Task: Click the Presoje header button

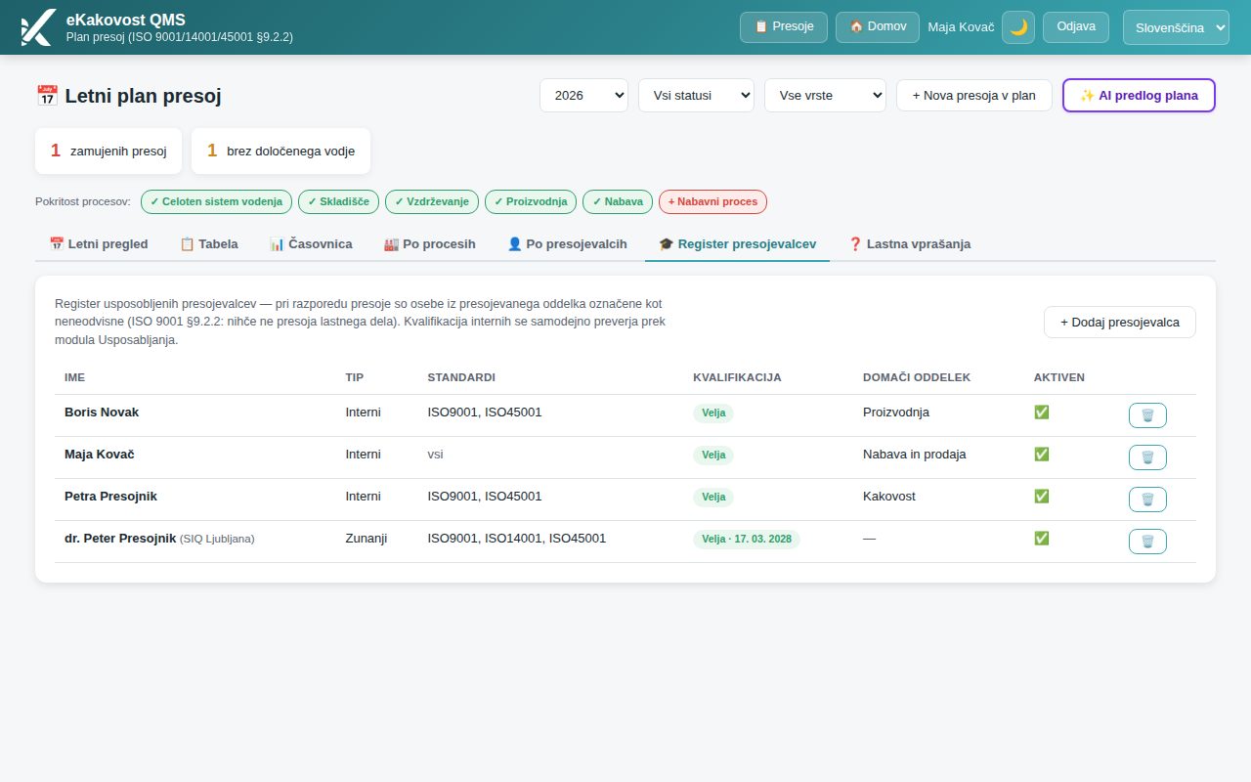Action: (x=784, y=27)
